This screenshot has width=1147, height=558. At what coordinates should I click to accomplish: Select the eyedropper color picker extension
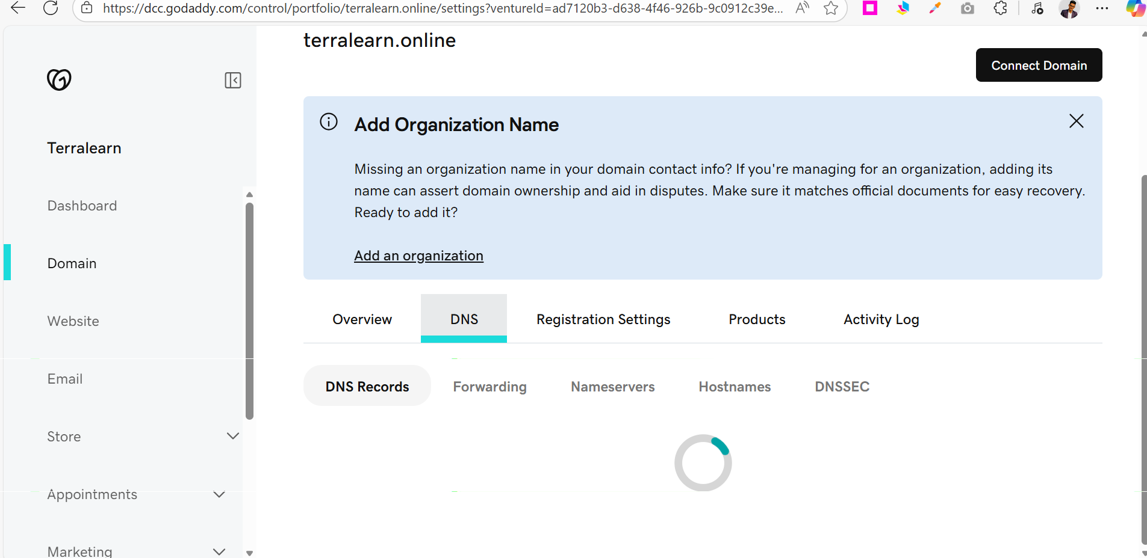click(935, 8)
